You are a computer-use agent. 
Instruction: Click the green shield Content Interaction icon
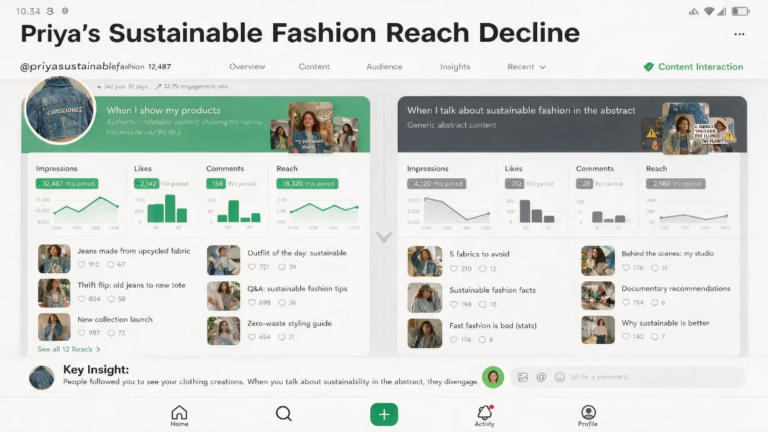649,67
